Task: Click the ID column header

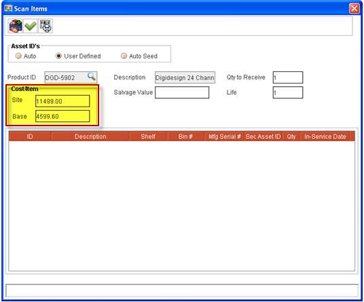Action: (30, 136)
